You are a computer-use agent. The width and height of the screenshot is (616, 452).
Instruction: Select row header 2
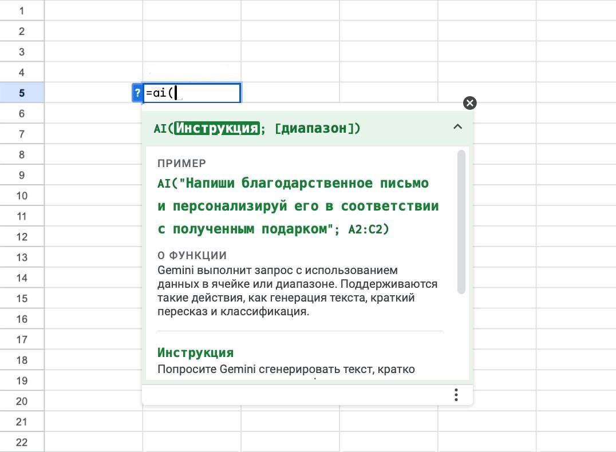[22, 31]
